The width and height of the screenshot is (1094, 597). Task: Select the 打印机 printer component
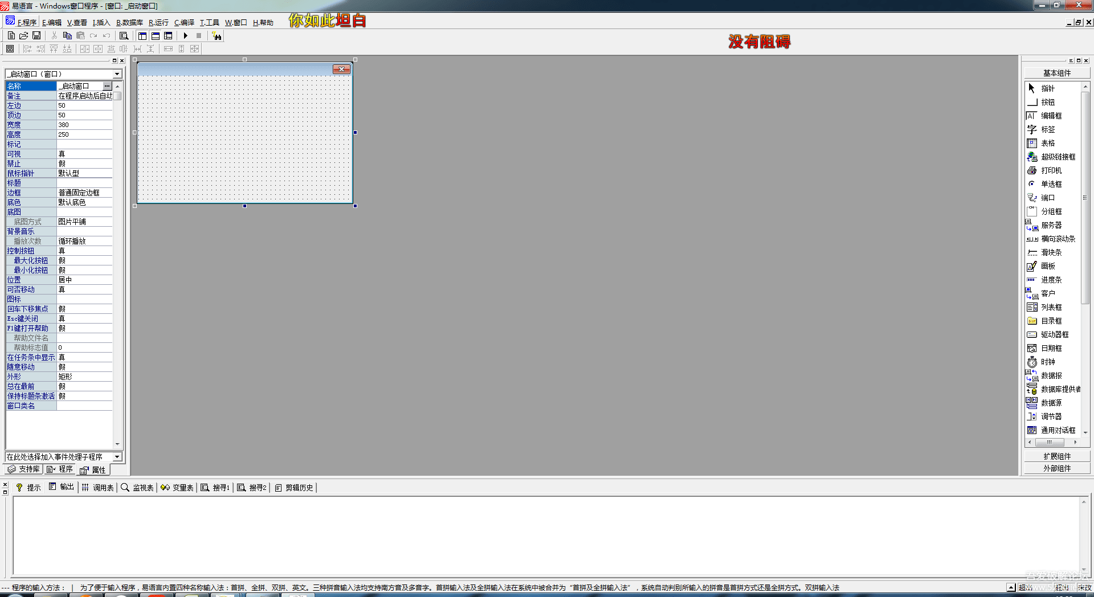(x=1051, y=171)
